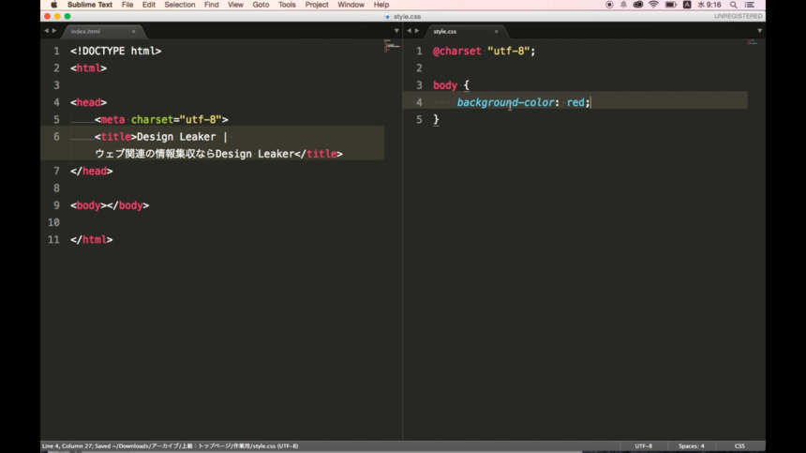Open the File menu
This screenshot has width=806, height=453.
127,5
